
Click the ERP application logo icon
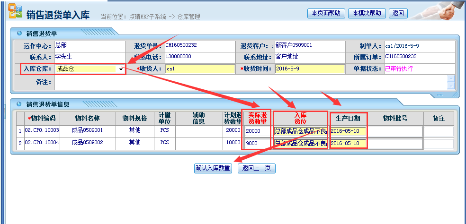point(15,11)
